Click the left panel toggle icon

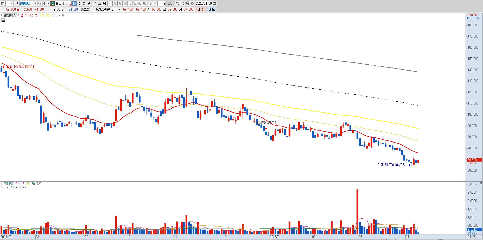coord(2,3)
